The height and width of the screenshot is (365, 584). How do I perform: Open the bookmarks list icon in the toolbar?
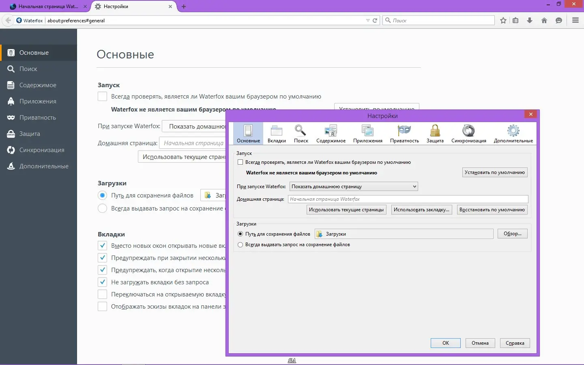pyautogui.click(x=515, y=20)
